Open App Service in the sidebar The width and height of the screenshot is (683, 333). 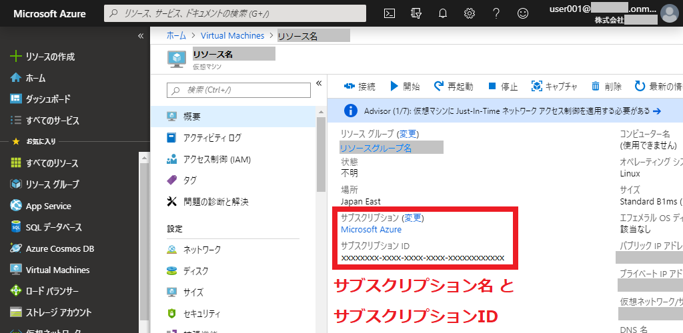pyautogui.click(x=41, y=206)
